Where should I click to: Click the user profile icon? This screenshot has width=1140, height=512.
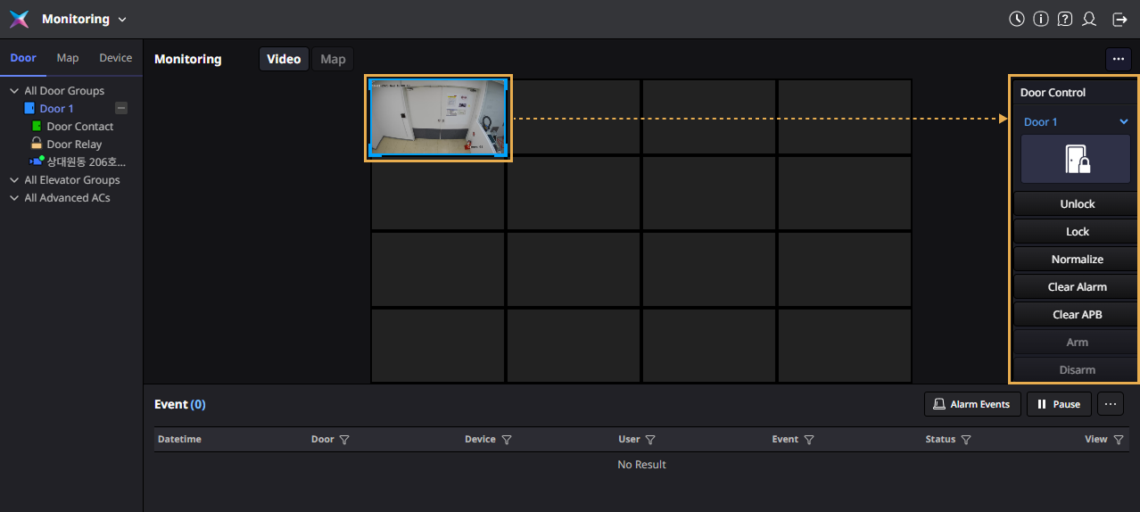pyautogui.click(x=1089, y=19)
